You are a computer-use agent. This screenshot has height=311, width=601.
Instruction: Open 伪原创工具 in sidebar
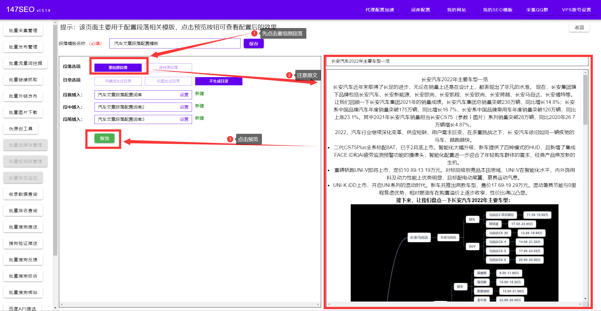(21, 129)
